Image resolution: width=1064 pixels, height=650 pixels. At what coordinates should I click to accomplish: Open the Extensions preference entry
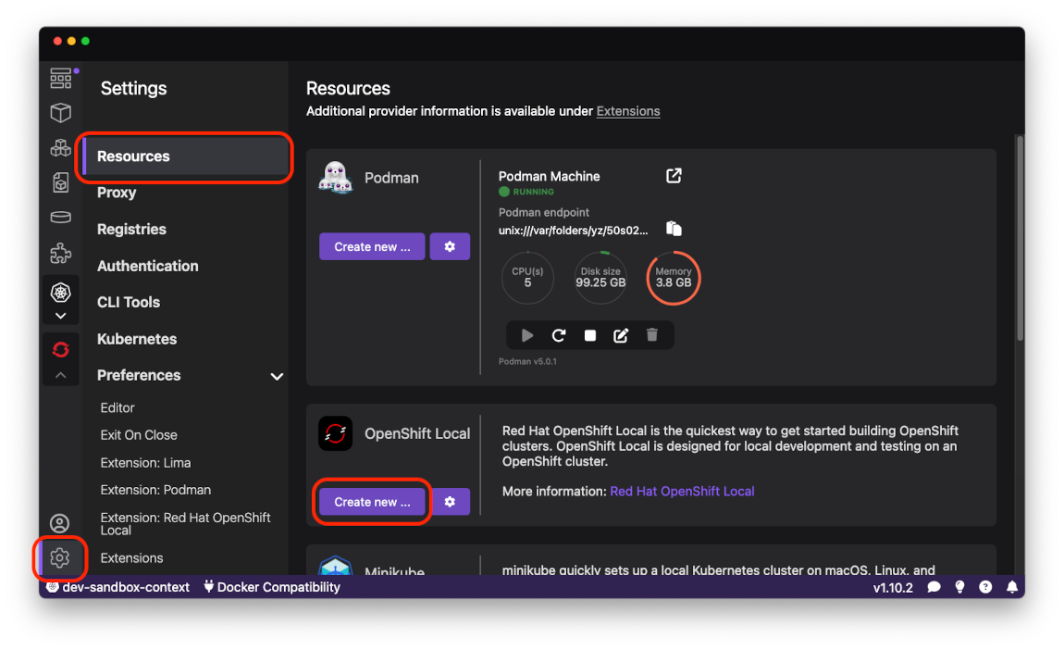click(x=131, y=558)
